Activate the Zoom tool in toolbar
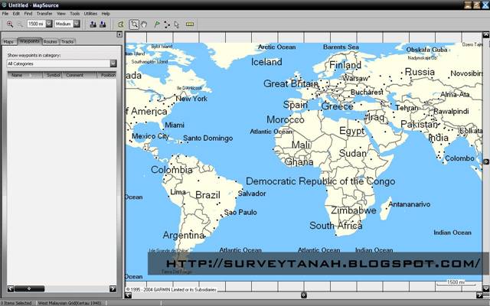The width and height of the screenshot is (490, 306). pyautogui.click(x=134, y=24)
